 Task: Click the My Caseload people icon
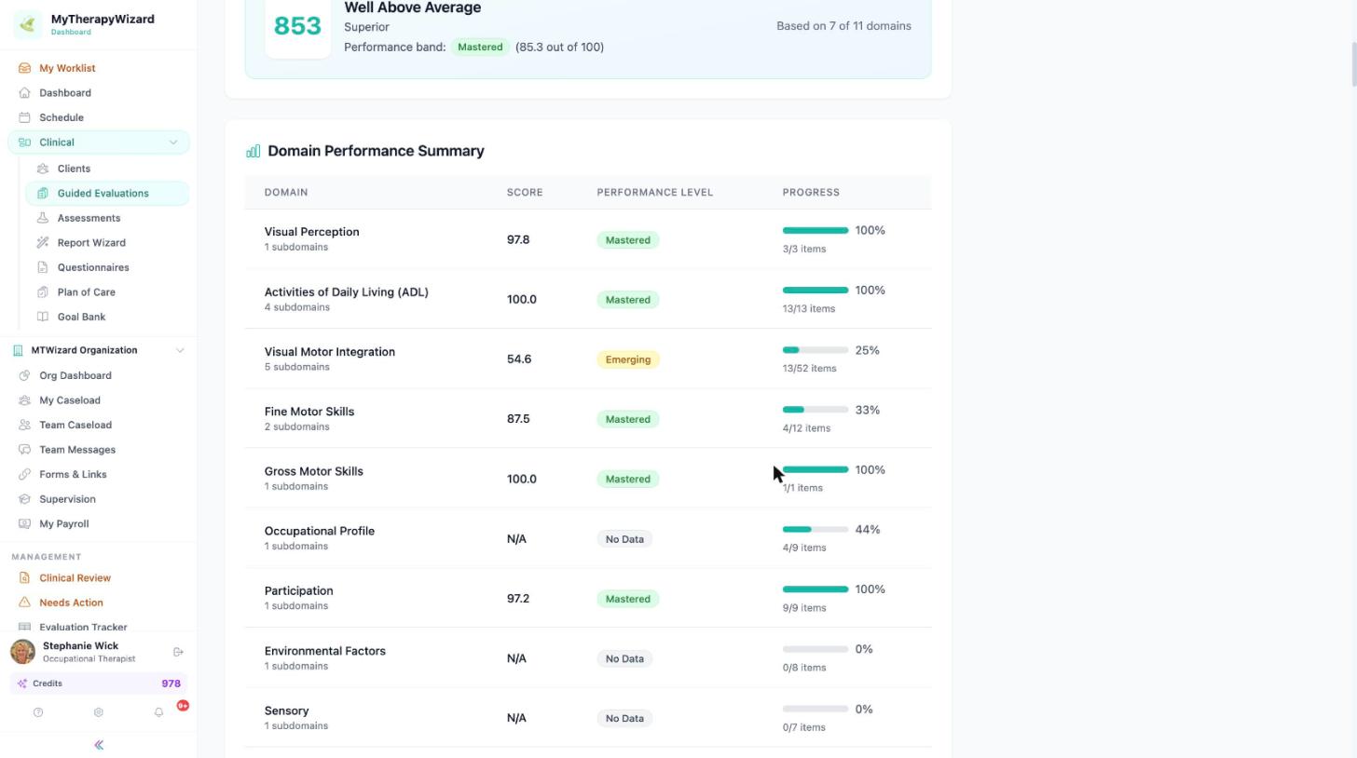(24, 400)
